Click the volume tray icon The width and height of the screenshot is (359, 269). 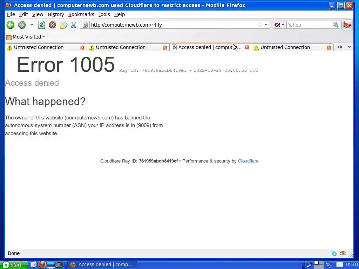coord(328,265)
